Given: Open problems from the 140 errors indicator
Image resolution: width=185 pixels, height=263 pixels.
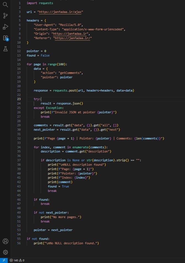Looking at the screenshot, I should (17, 260).
